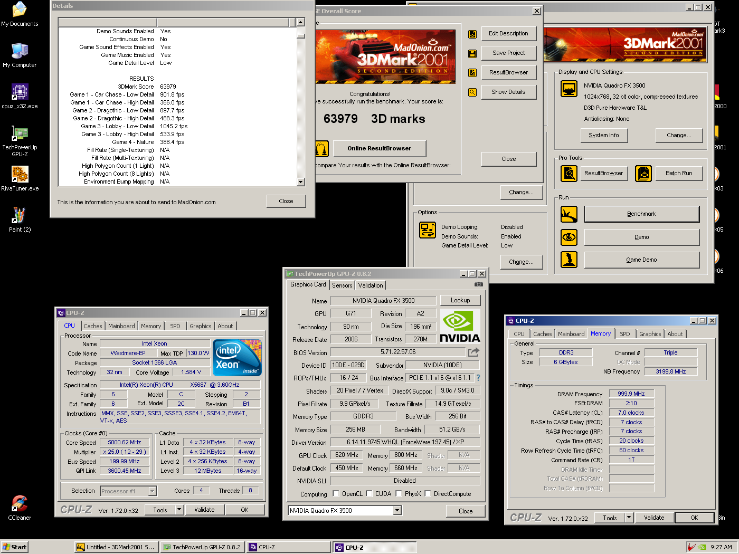Click the Save Project disk icon
The width and height of the screenshot is (739, 554).
472,54
